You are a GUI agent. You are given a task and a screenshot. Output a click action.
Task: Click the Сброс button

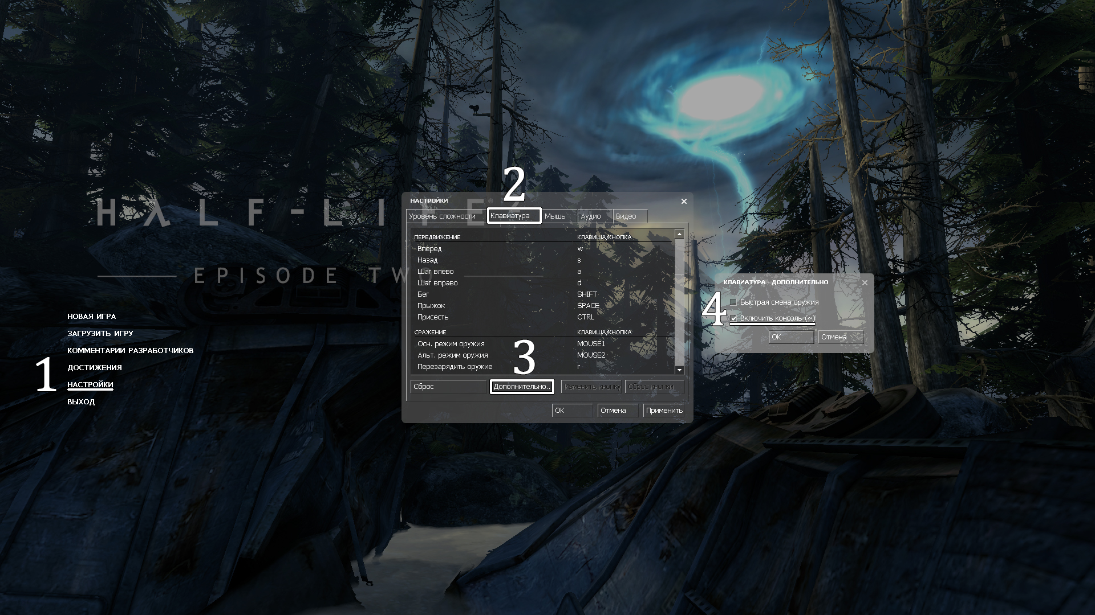(448, 387)
